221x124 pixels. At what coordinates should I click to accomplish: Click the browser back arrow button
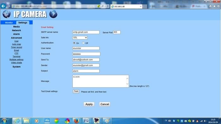(x=3, y=6)
